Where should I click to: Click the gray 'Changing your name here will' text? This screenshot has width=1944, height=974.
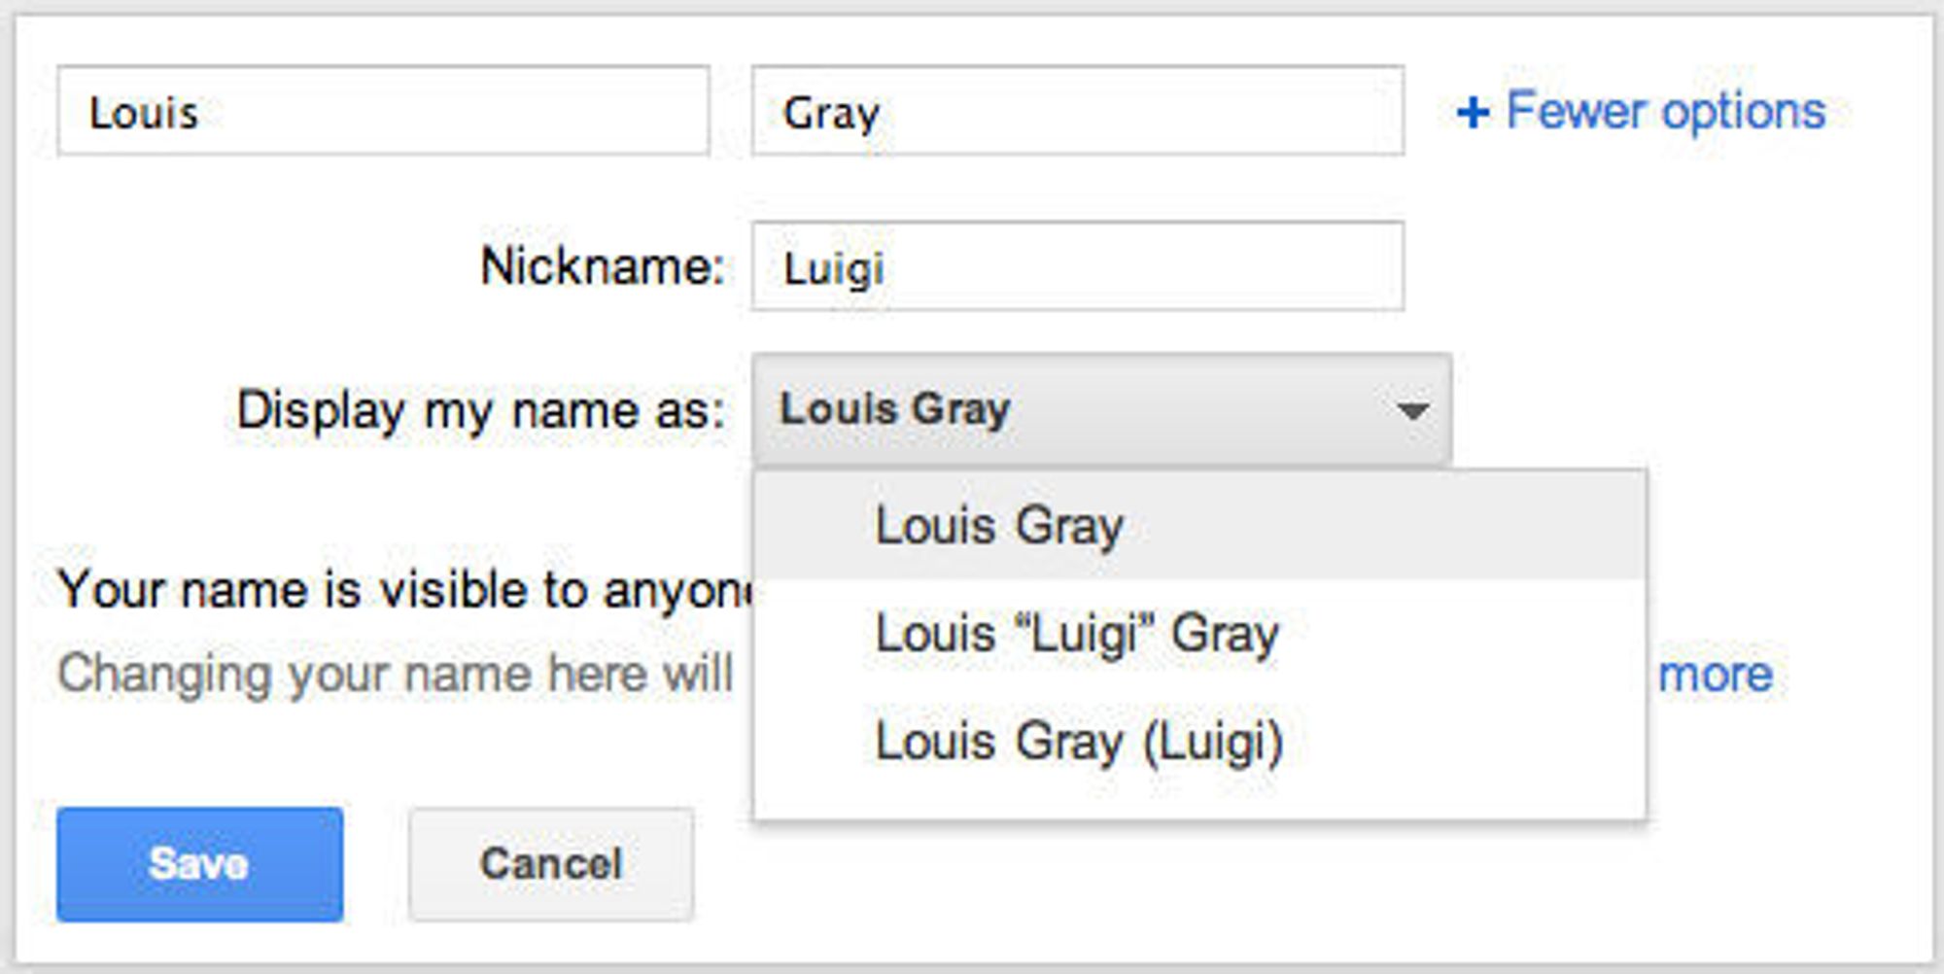click(395, 676)
